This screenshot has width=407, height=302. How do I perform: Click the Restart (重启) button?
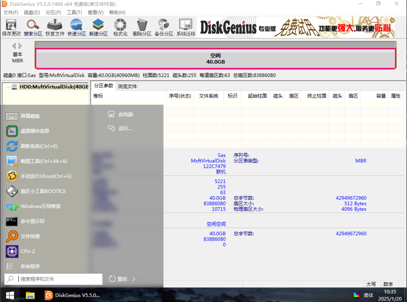pyautogui.click(x=118, y=279)
